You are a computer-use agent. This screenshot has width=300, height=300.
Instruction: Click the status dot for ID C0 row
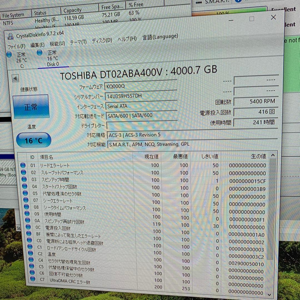tap(29, 240)
